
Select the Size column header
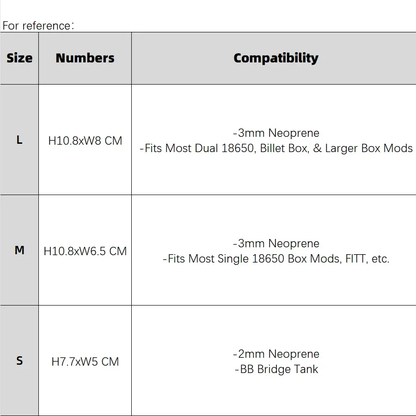[19, 58]
